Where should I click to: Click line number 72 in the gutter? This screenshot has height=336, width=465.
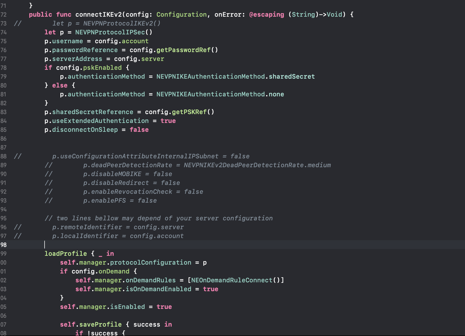point(4,14)
